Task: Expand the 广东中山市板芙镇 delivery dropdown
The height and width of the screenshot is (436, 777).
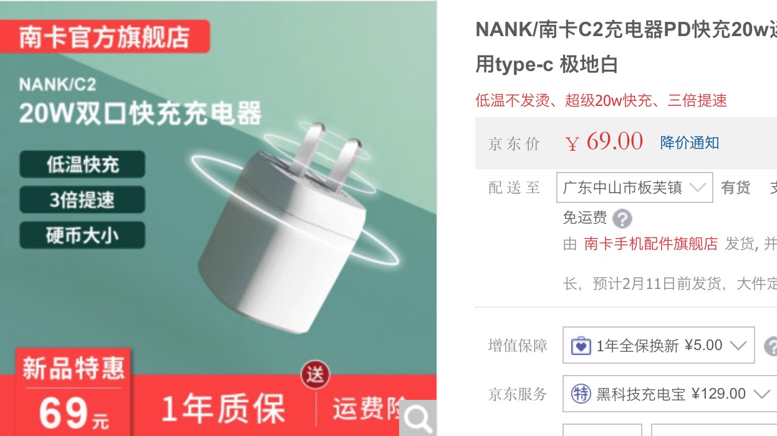Action: (x=635, y=187)
